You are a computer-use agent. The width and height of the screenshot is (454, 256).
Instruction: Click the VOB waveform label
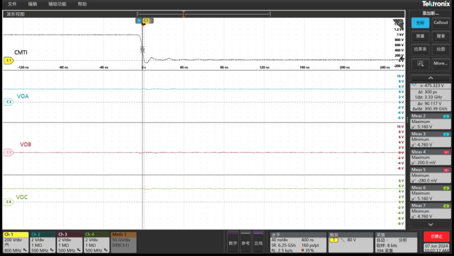click(x=26, y=144)
